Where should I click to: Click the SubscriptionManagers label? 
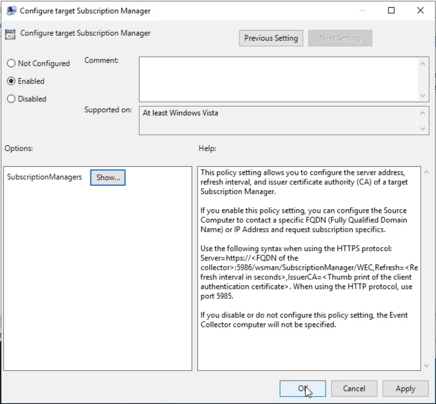[x=44, y=177]
